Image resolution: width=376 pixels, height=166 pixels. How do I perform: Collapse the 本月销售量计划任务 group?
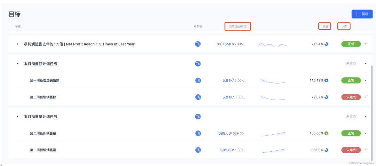click(x=17, y=117)
